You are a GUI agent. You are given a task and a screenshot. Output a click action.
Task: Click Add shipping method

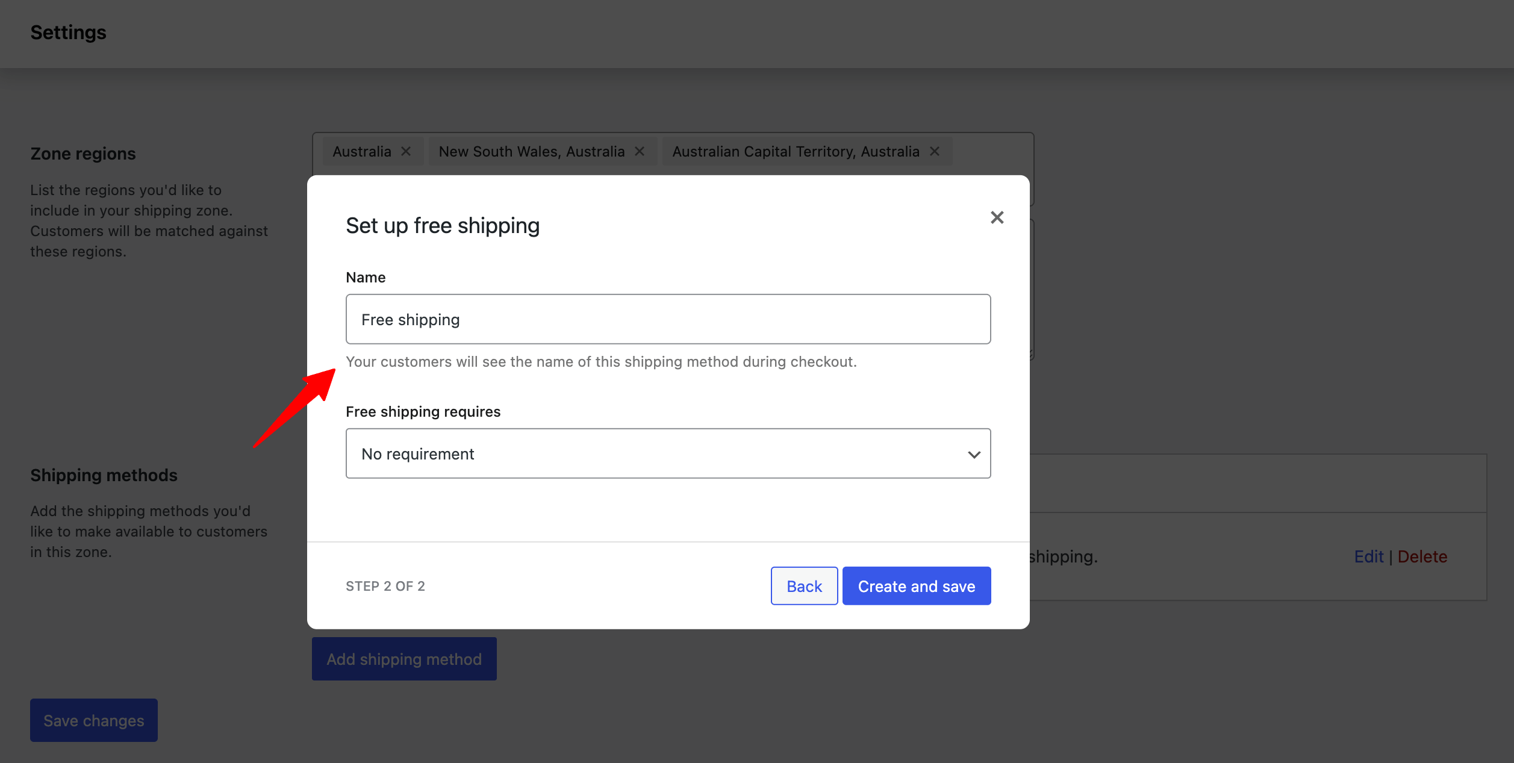click(404, 659)
